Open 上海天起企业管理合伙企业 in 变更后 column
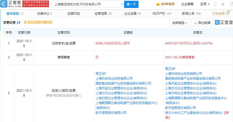Screen dimensions: 233x122 (191, 83)
